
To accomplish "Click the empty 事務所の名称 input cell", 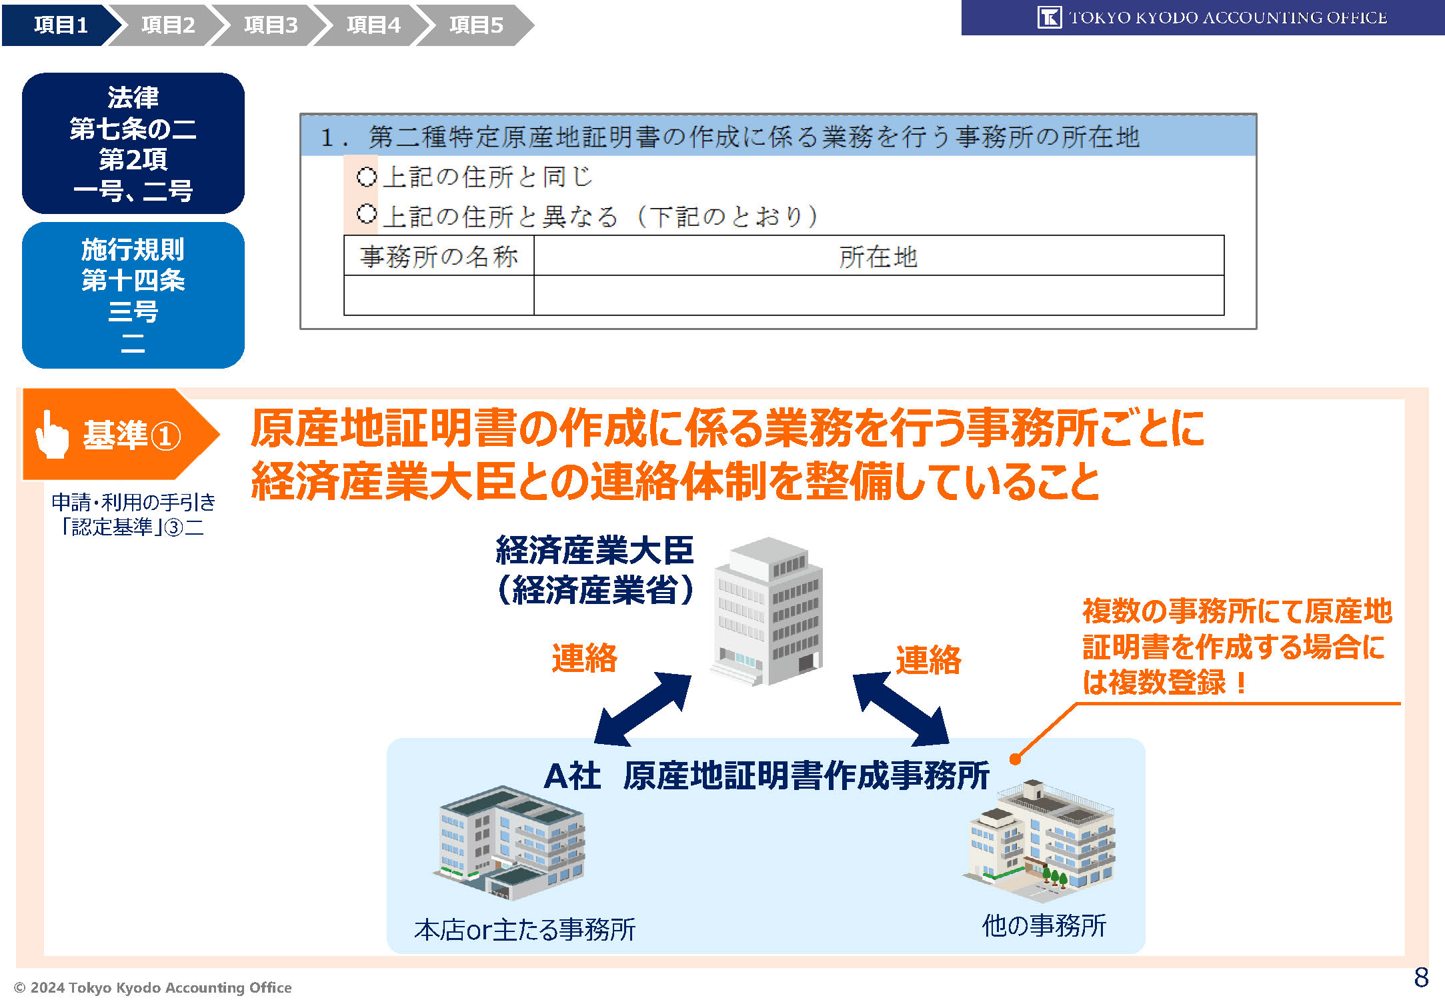I will pyautogui.click(x=439, y=295).
